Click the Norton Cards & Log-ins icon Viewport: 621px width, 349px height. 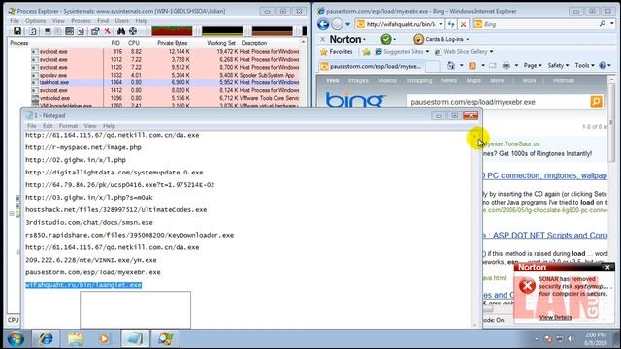(x=418, y=39)
